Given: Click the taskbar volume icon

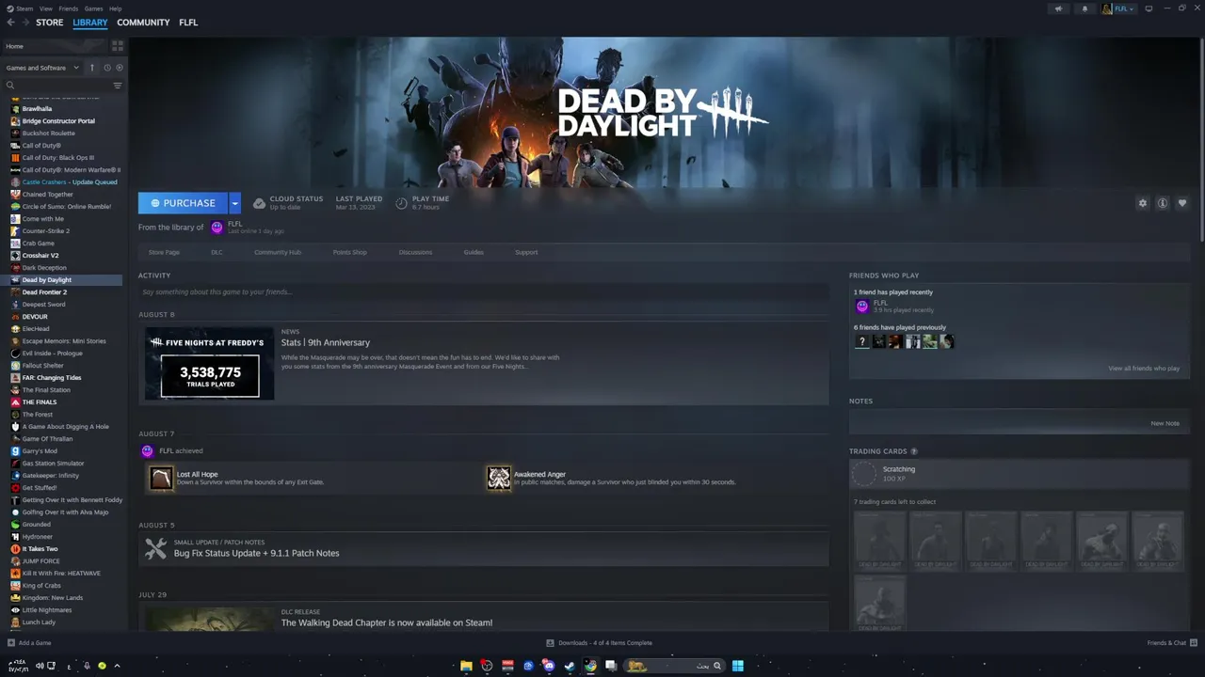Looking at the screenshot, I should [40, 666].
